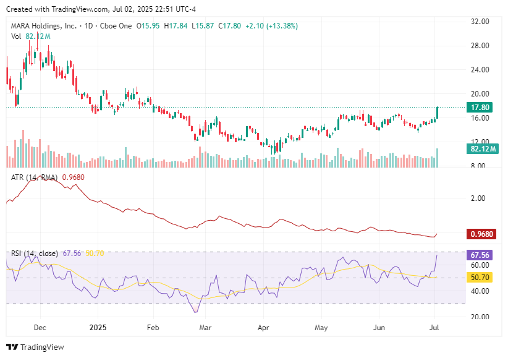Click the 82.12M volume axis label

point(483,149)
